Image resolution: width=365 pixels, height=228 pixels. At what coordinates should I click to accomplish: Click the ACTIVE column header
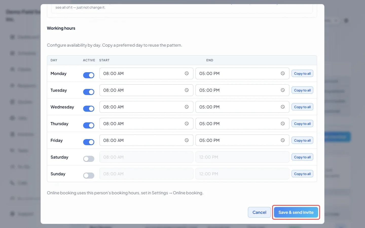89,60
